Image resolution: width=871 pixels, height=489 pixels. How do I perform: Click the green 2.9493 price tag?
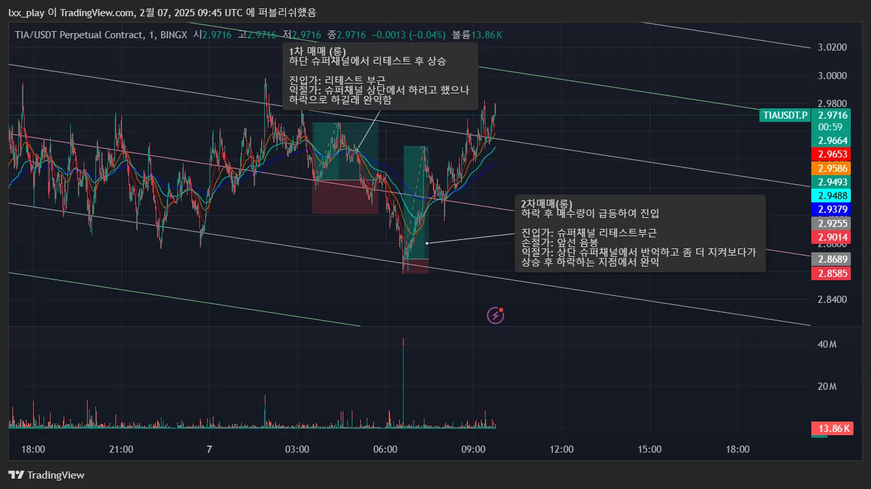point(831,182)
